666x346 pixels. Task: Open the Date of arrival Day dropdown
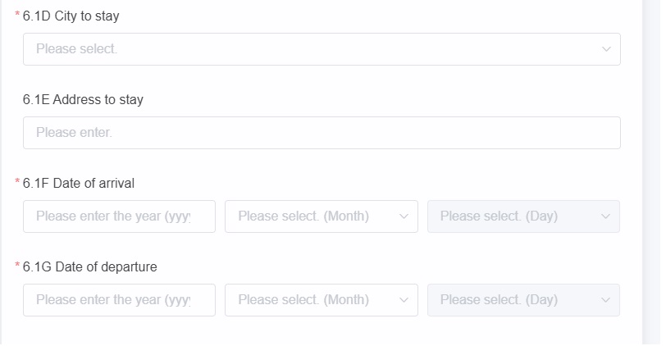pyautogui.click(x=523, y=216)
